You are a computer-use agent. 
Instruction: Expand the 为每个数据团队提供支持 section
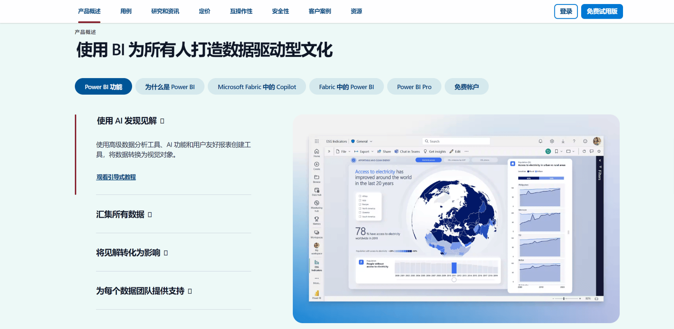pos(144,291)
